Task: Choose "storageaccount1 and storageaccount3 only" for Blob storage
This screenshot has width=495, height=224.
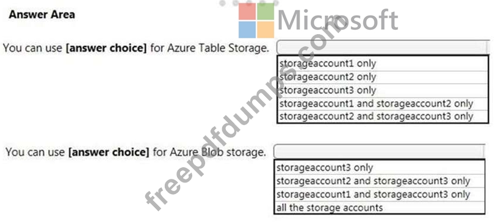Action: [x=379, y=195]
